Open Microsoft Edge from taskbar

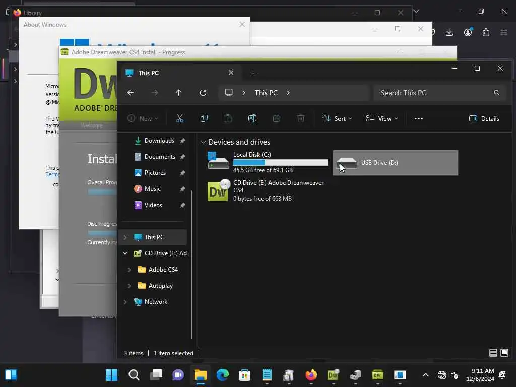[222, 375]
